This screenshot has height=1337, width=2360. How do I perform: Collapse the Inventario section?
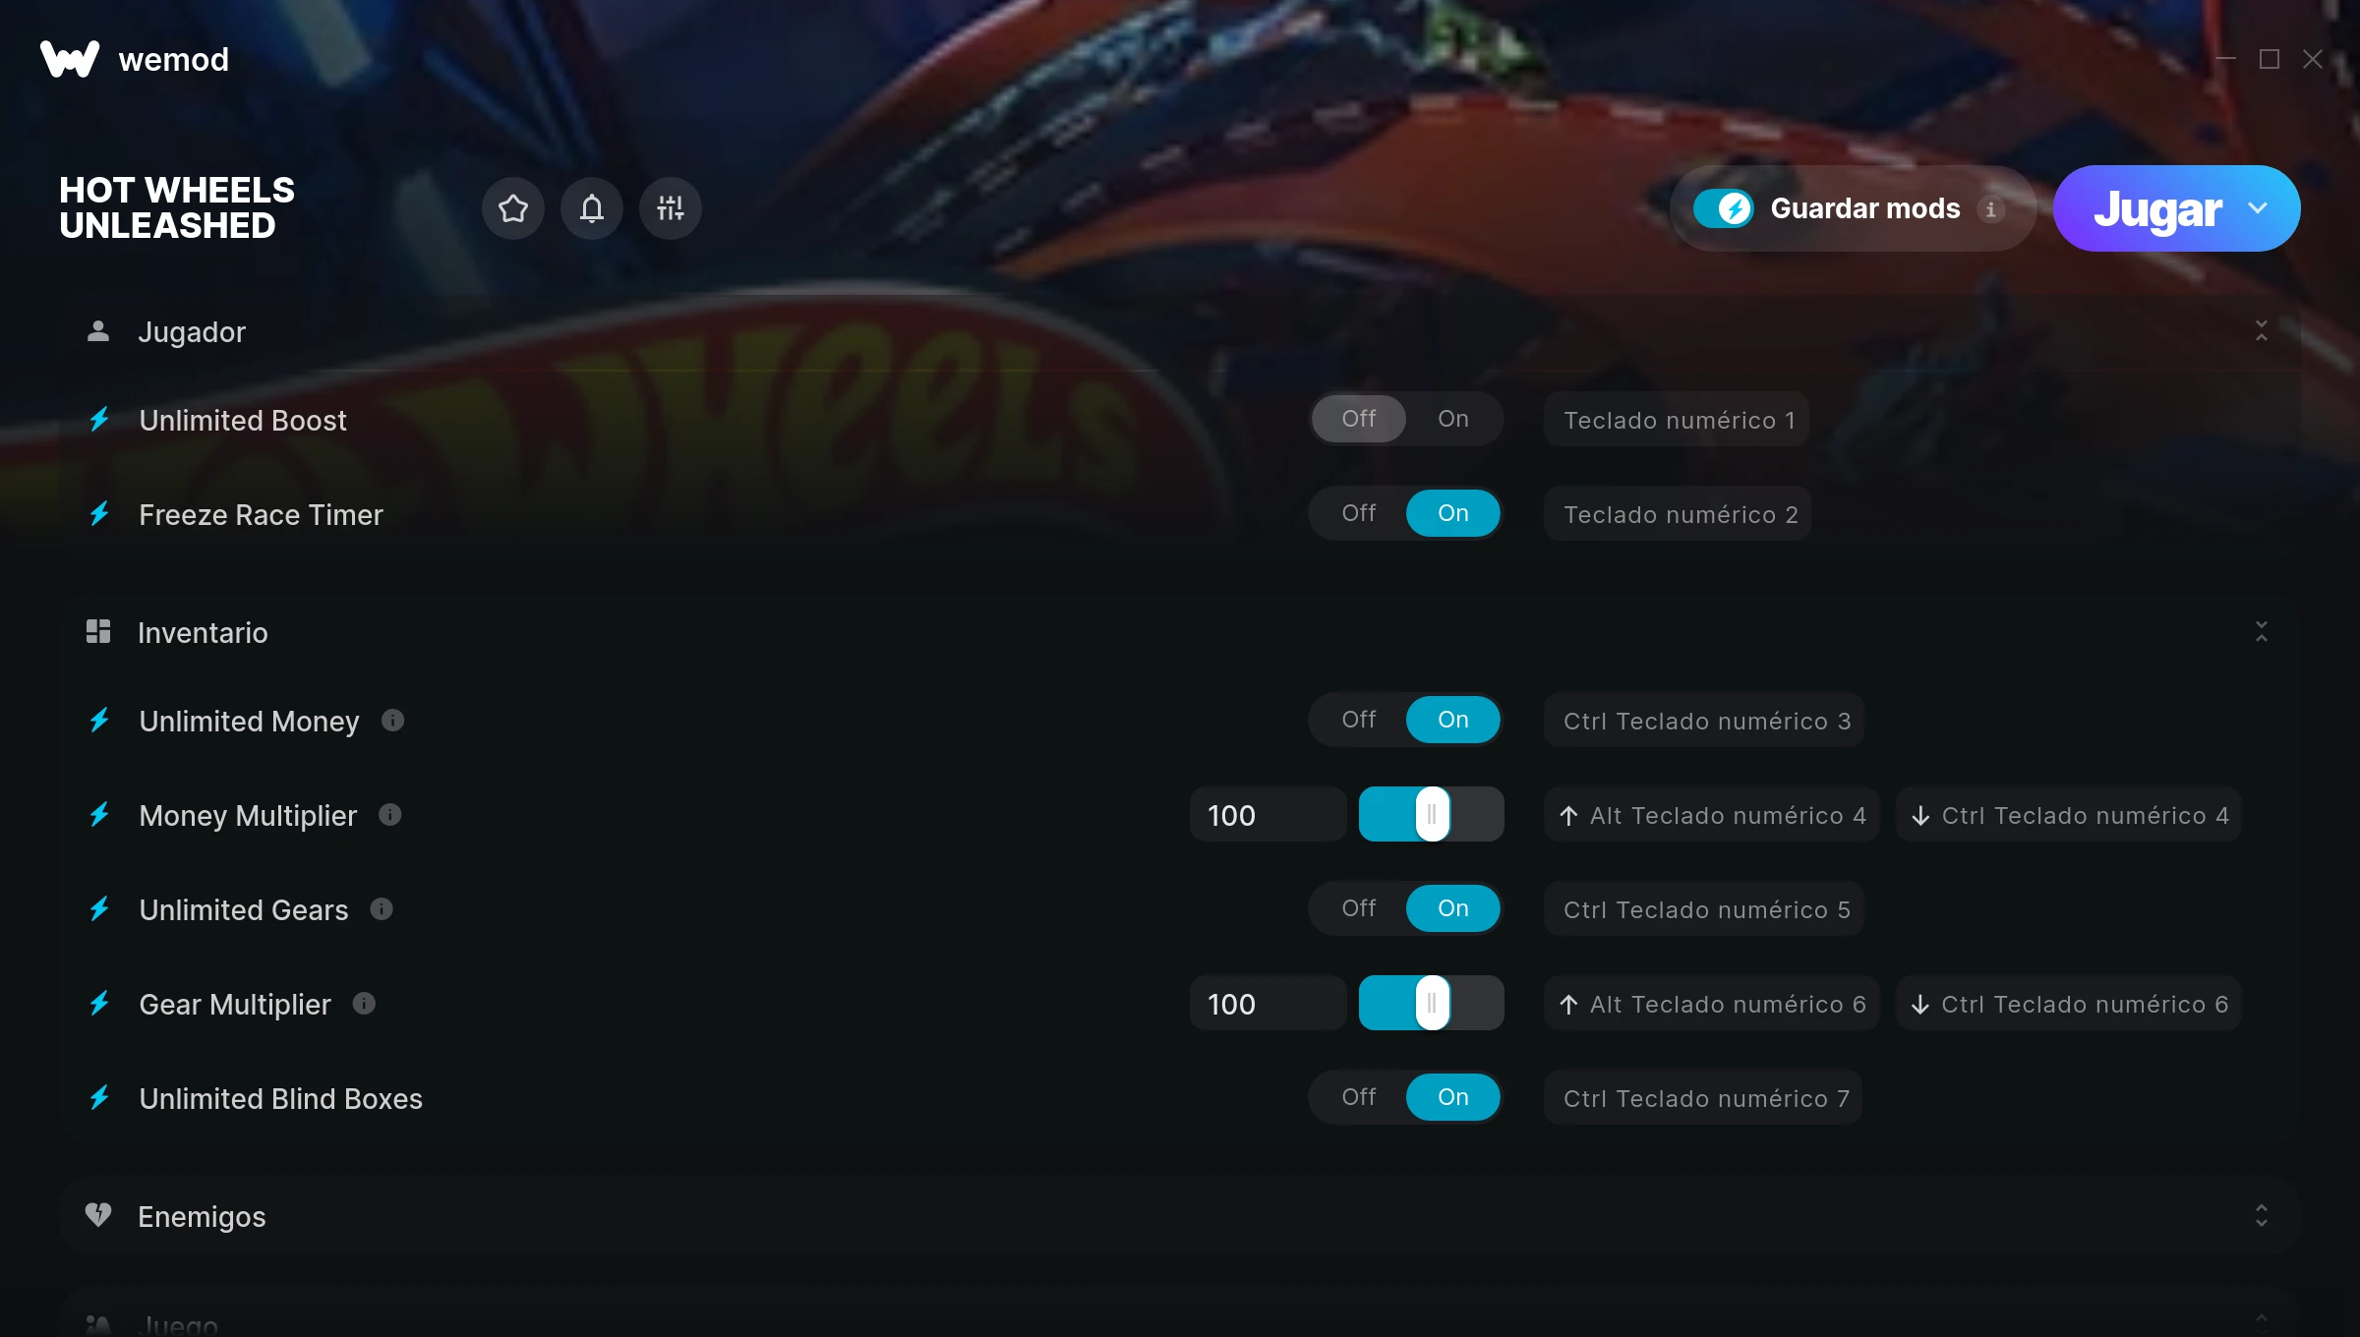point(2262,632)
